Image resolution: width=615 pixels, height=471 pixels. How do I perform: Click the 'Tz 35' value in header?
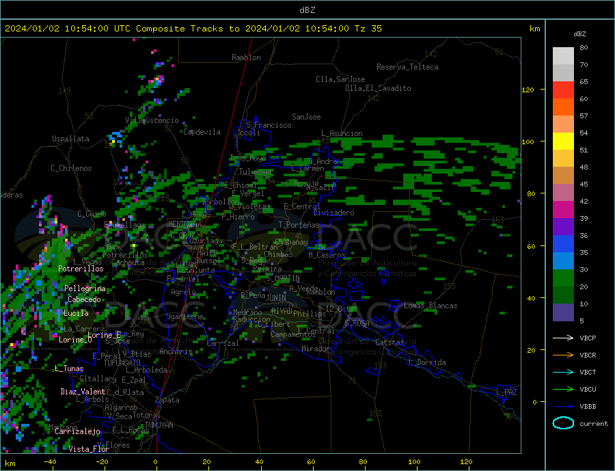tap(368, 29)
